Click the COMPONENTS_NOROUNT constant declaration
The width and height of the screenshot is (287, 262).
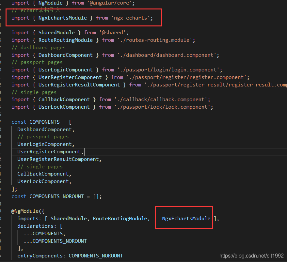coord(56,196)
